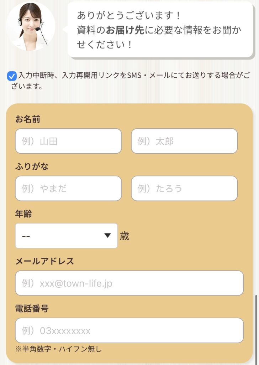
Task: Focus the last name field 例）山田
Action: pos(68,141)
